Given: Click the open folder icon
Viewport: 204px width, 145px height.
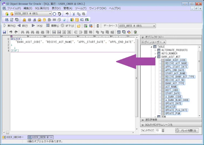Looking at the screenshot, I should 79,26.
